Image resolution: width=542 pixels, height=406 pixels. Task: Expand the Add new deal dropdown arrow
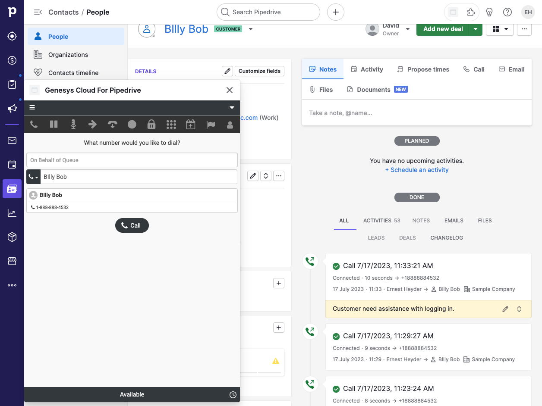[x=475, y=29]
